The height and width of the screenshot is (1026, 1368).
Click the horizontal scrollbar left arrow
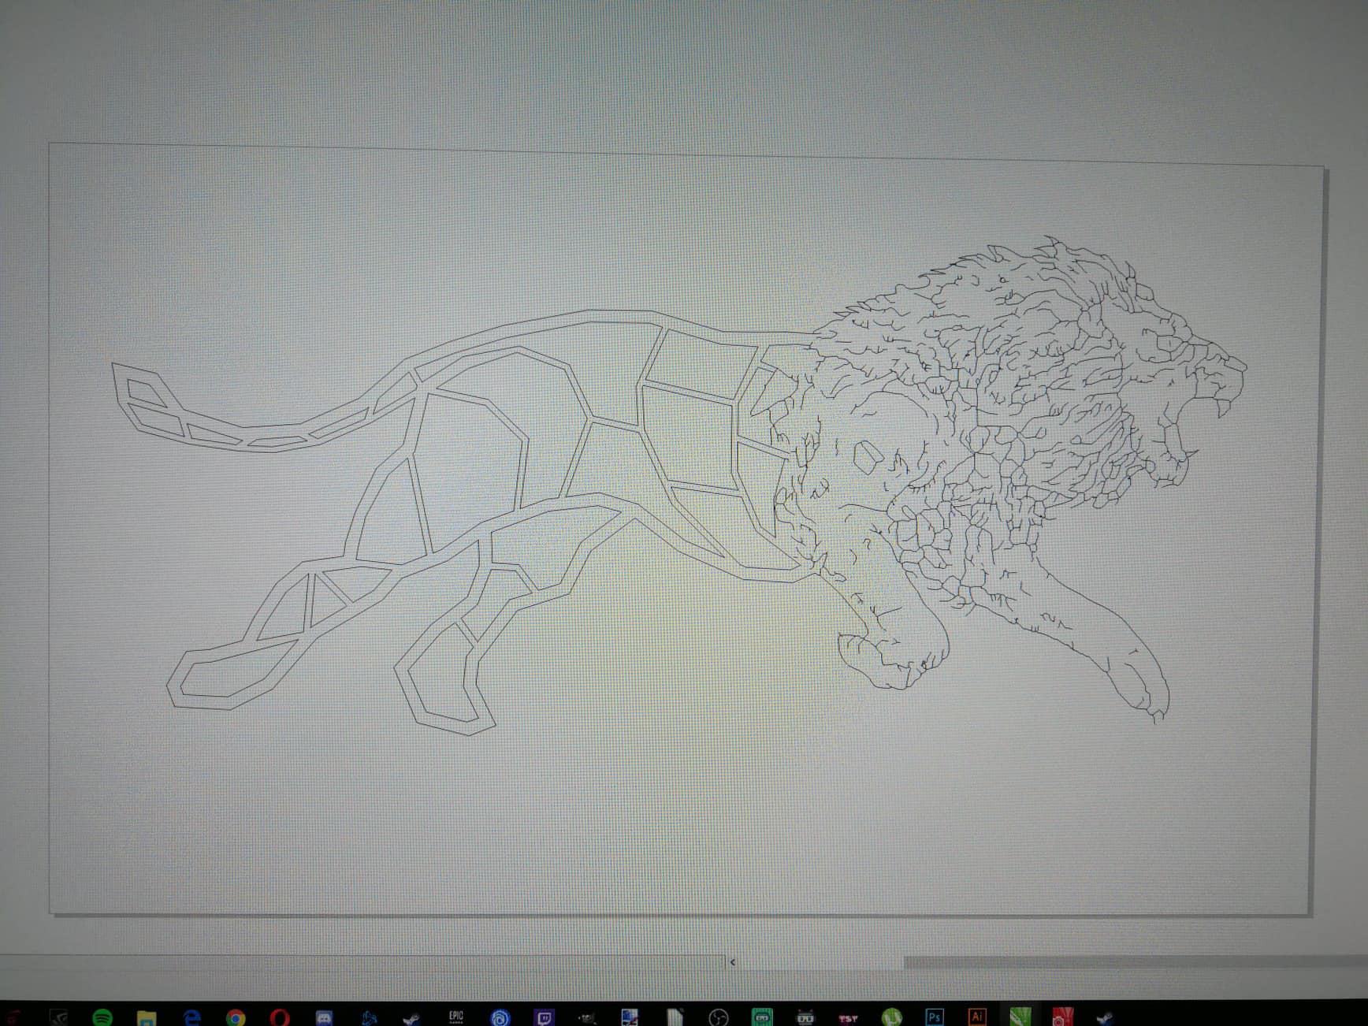tap(733, 962)
